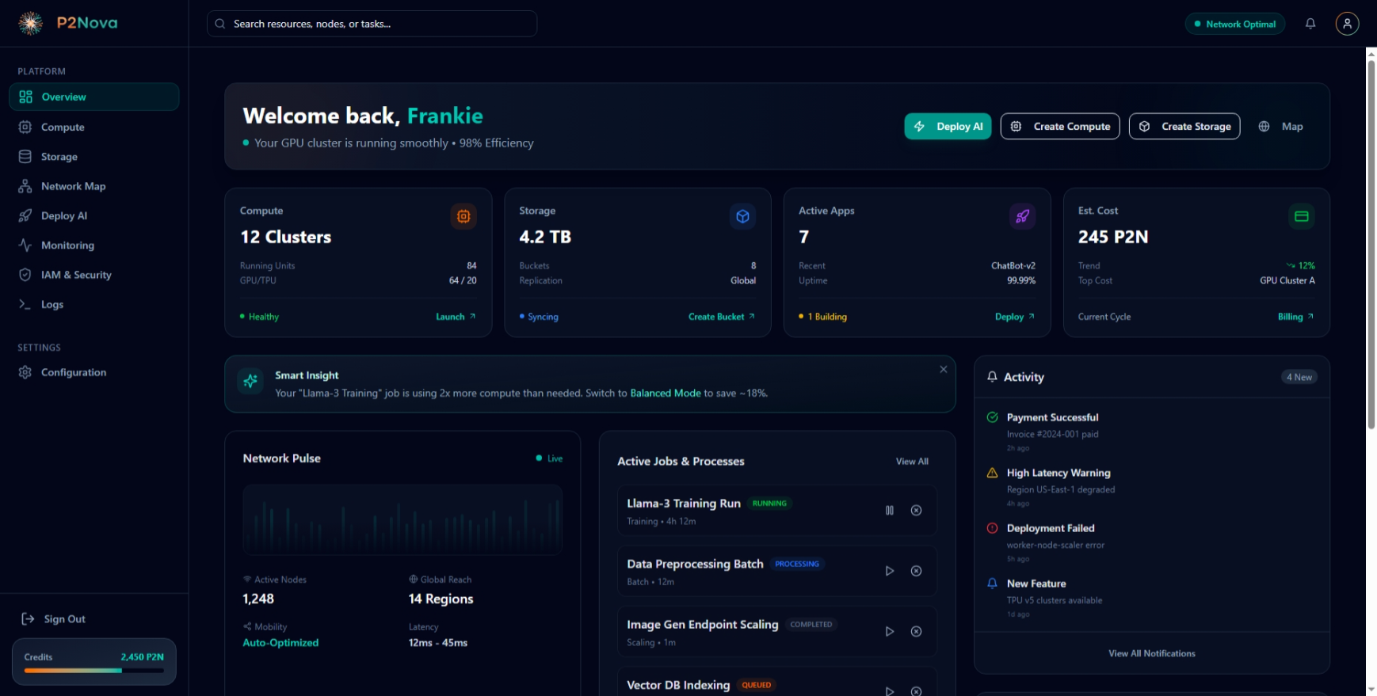Open the user profile avatar icon

1347,24
